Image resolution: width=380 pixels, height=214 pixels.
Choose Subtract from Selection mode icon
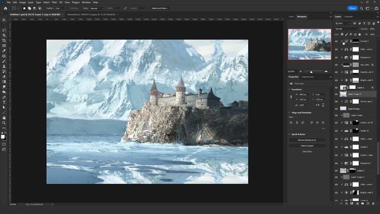[x=34, y=8]
